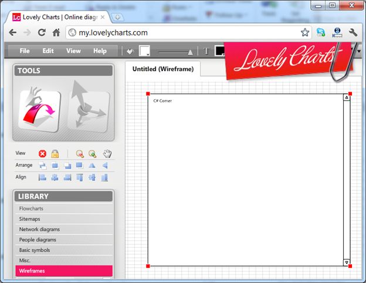This screenshot has width=366, height=283.
Task: Open the File menu
Action: [25, 50]
